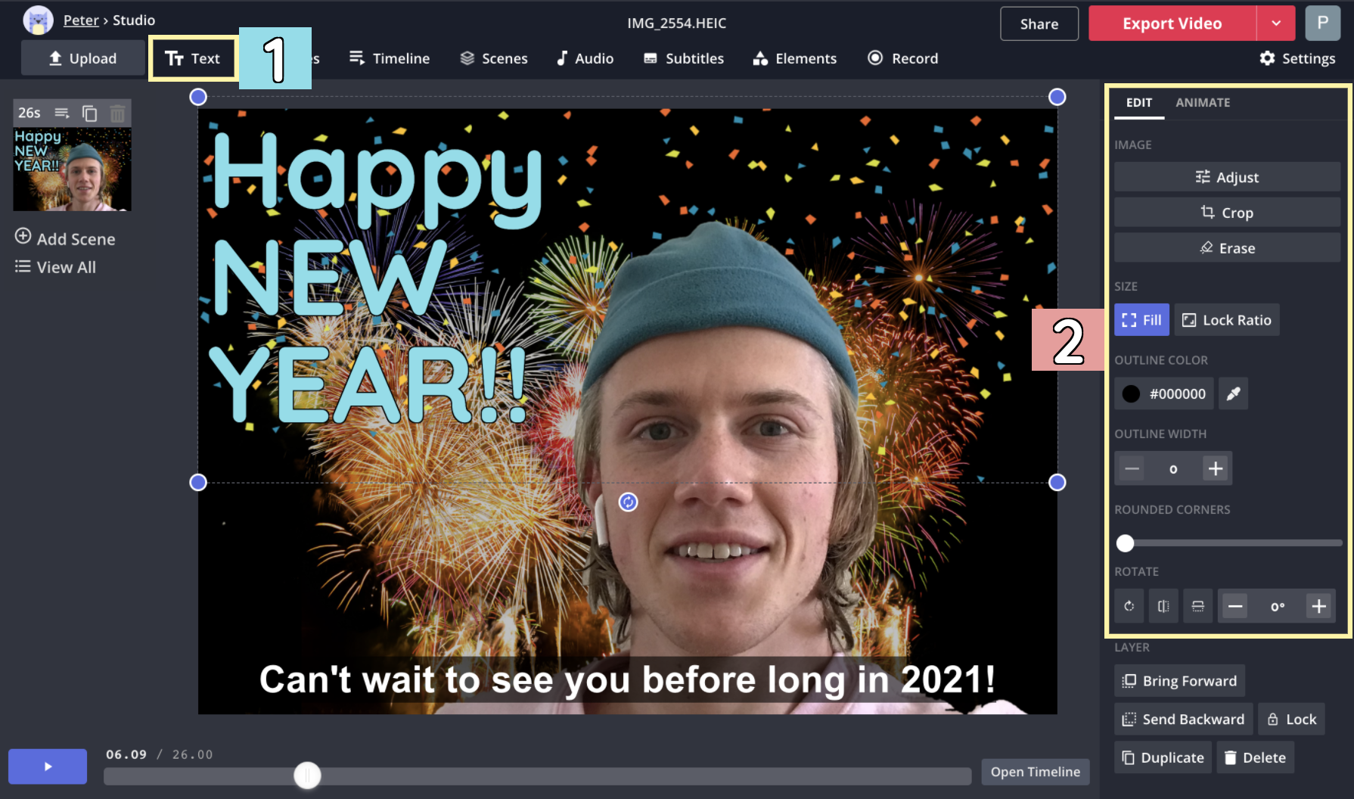Flip the image vertically
The image size is (1354, 799).
click(1197, 605)
